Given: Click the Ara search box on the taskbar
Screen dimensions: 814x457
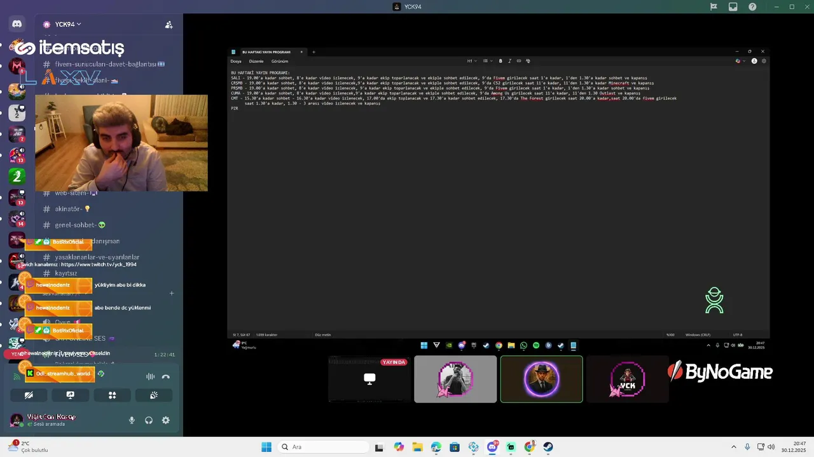Looking at the screenshot, I should 323,447.
